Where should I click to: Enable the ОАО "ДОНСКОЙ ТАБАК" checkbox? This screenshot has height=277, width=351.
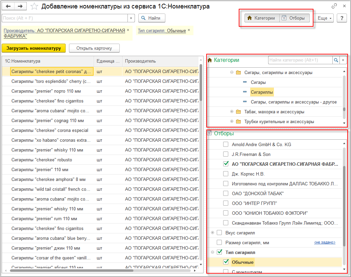[x=226, y=193]
